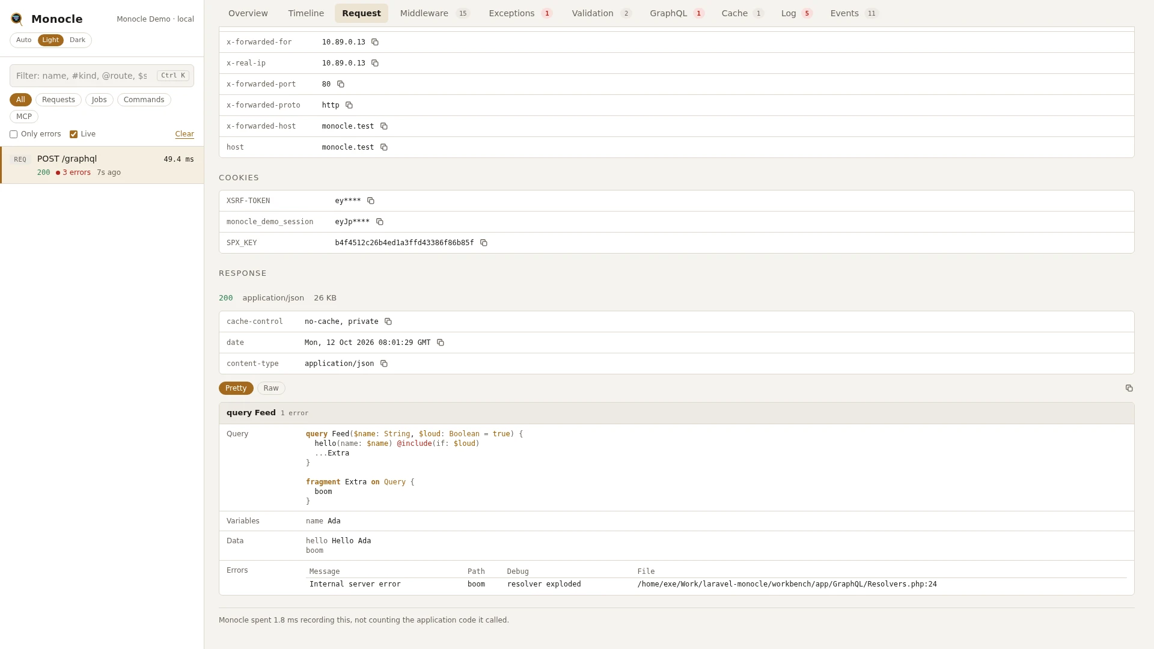Click the Resolvers.php:24 file path
This screenshot has width=1154, height=649.
point(787,584)
